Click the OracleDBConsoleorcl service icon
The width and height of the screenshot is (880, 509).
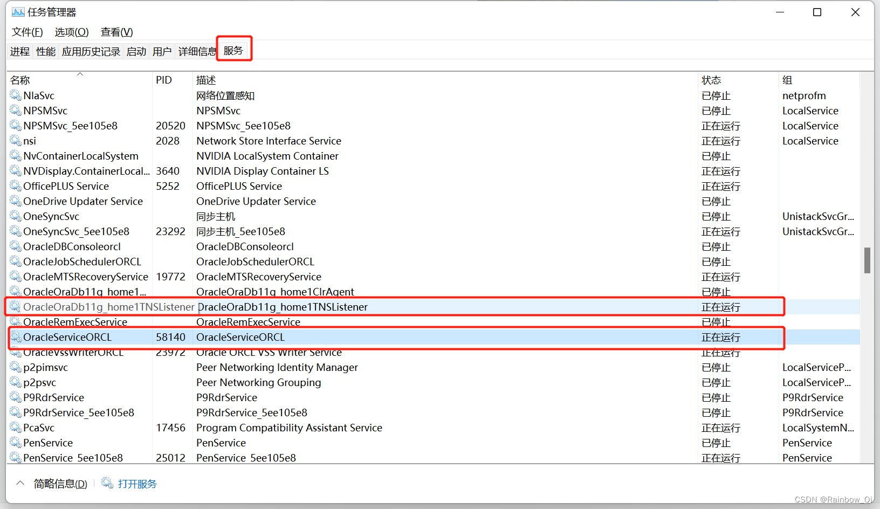(16, 246)
